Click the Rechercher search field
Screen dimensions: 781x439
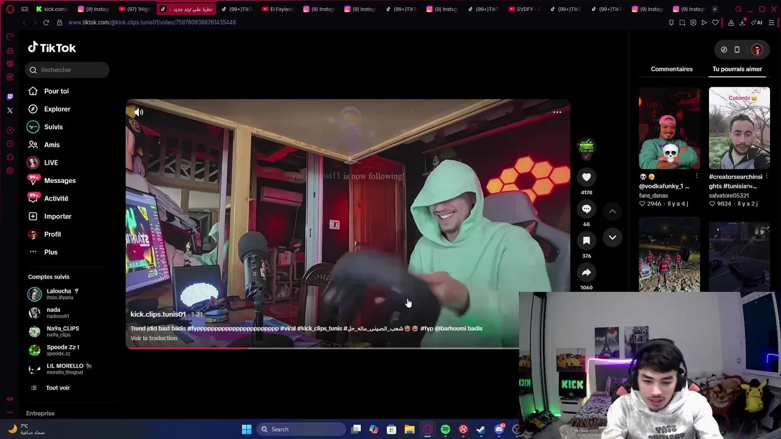pos(67,70)
